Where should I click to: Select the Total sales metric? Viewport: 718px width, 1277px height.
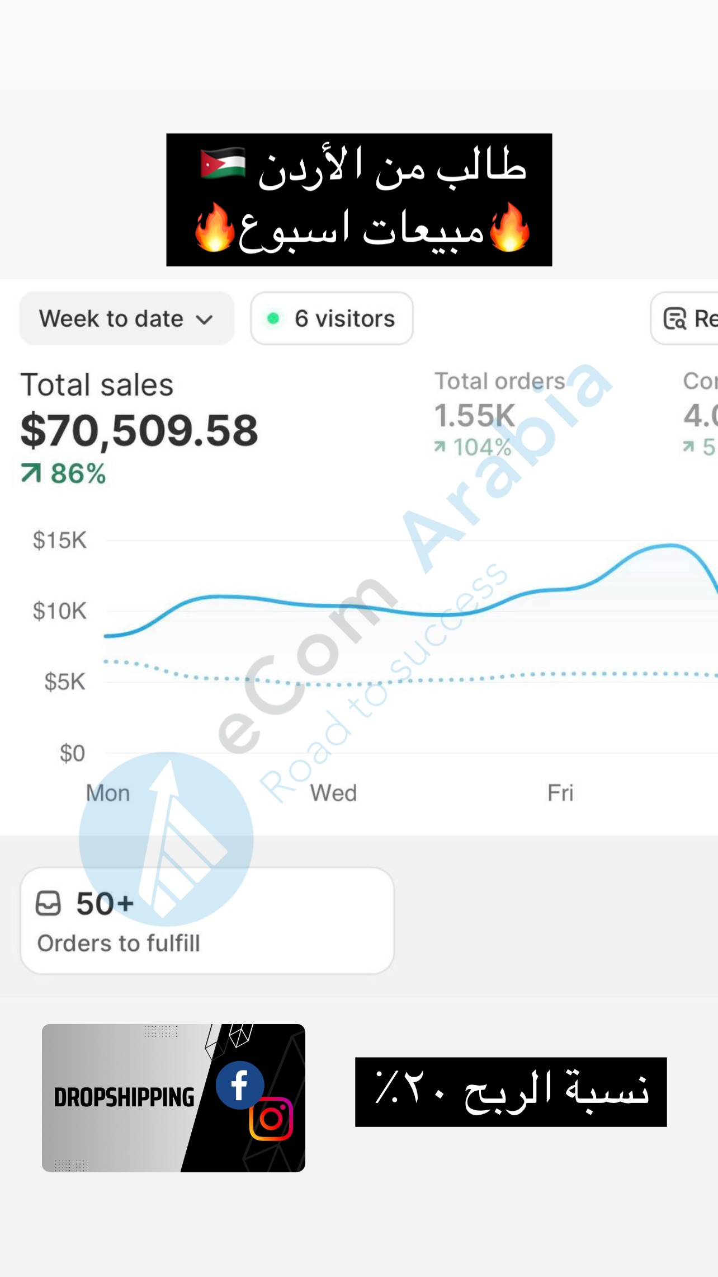[97, 385]
